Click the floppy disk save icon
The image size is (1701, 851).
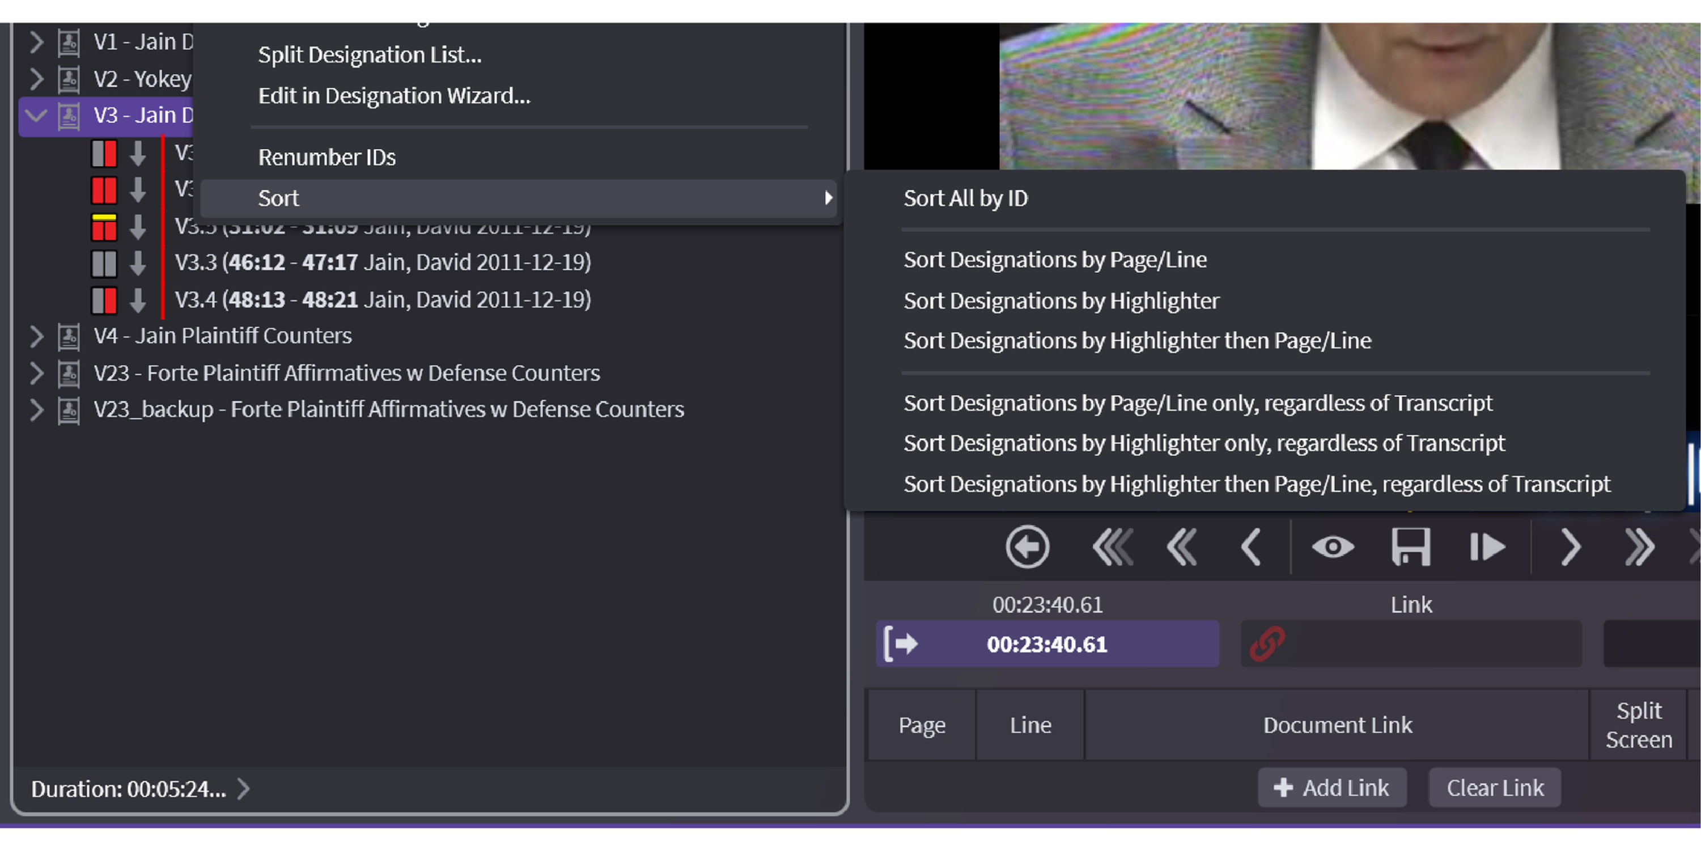1410,547
